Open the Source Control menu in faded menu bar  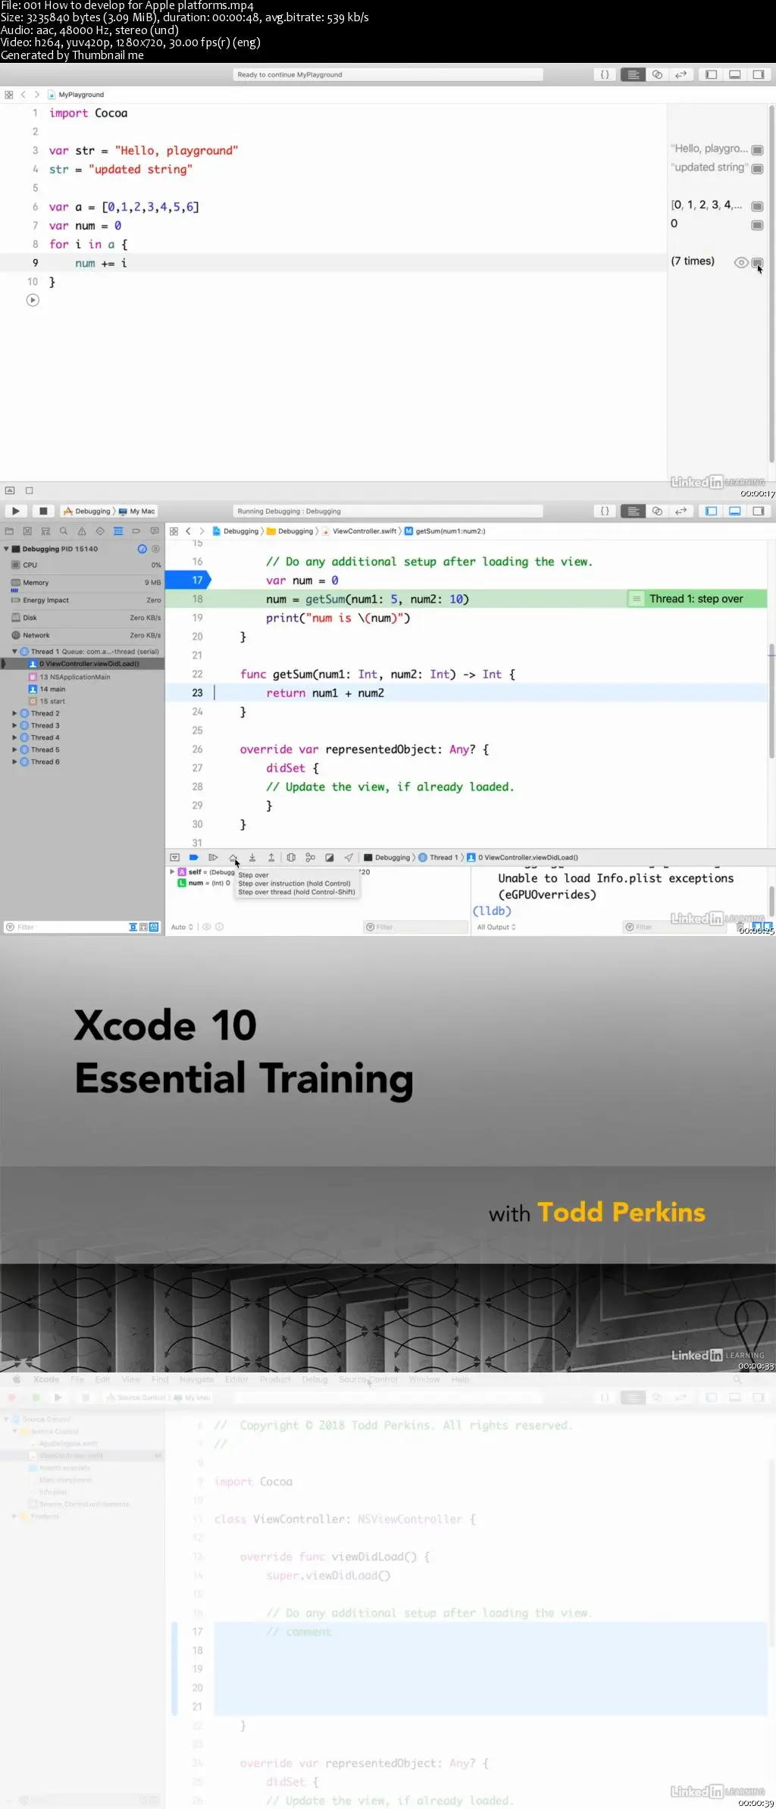tap(368, 1379)
